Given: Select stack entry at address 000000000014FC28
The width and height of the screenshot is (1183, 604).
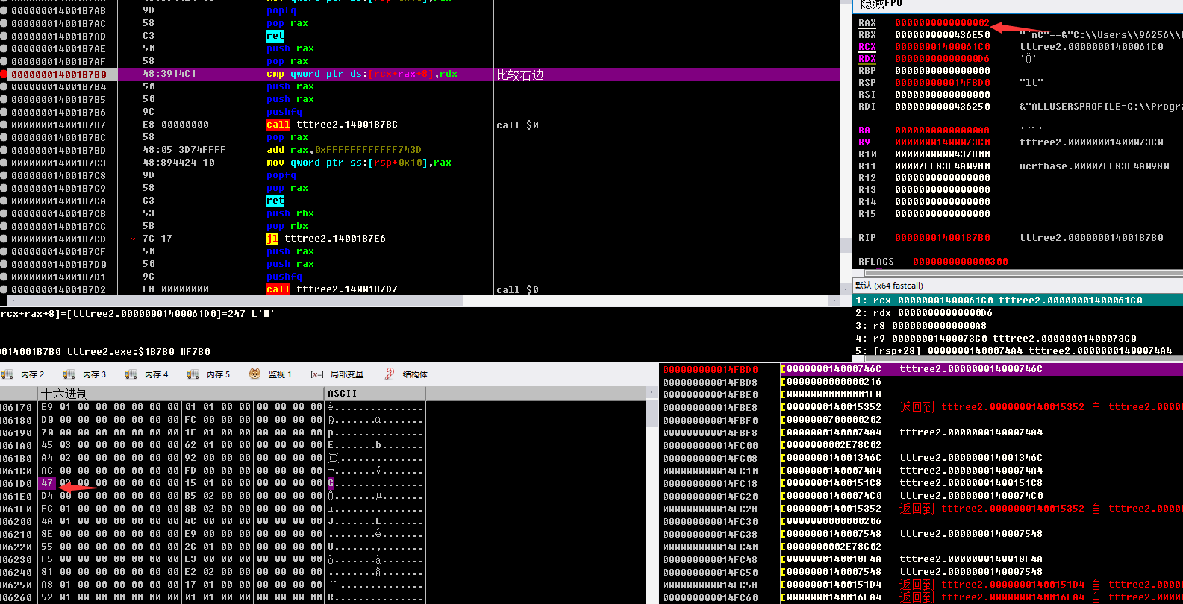Looking at the screenshot, I should pos(922,509).
